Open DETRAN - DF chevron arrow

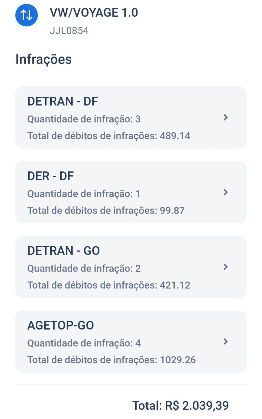click(x=225, y=117)
